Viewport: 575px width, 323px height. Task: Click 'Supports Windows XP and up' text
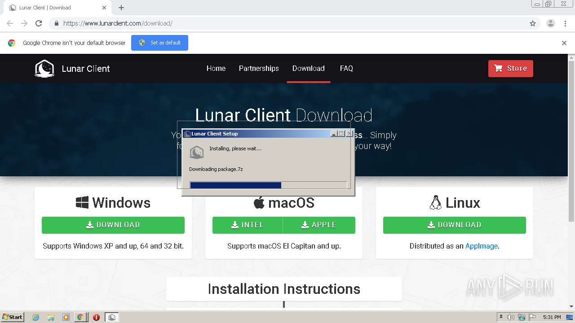(113, 246)
